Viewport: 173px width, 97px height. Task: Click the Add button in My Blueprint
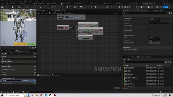pos(4,54)
